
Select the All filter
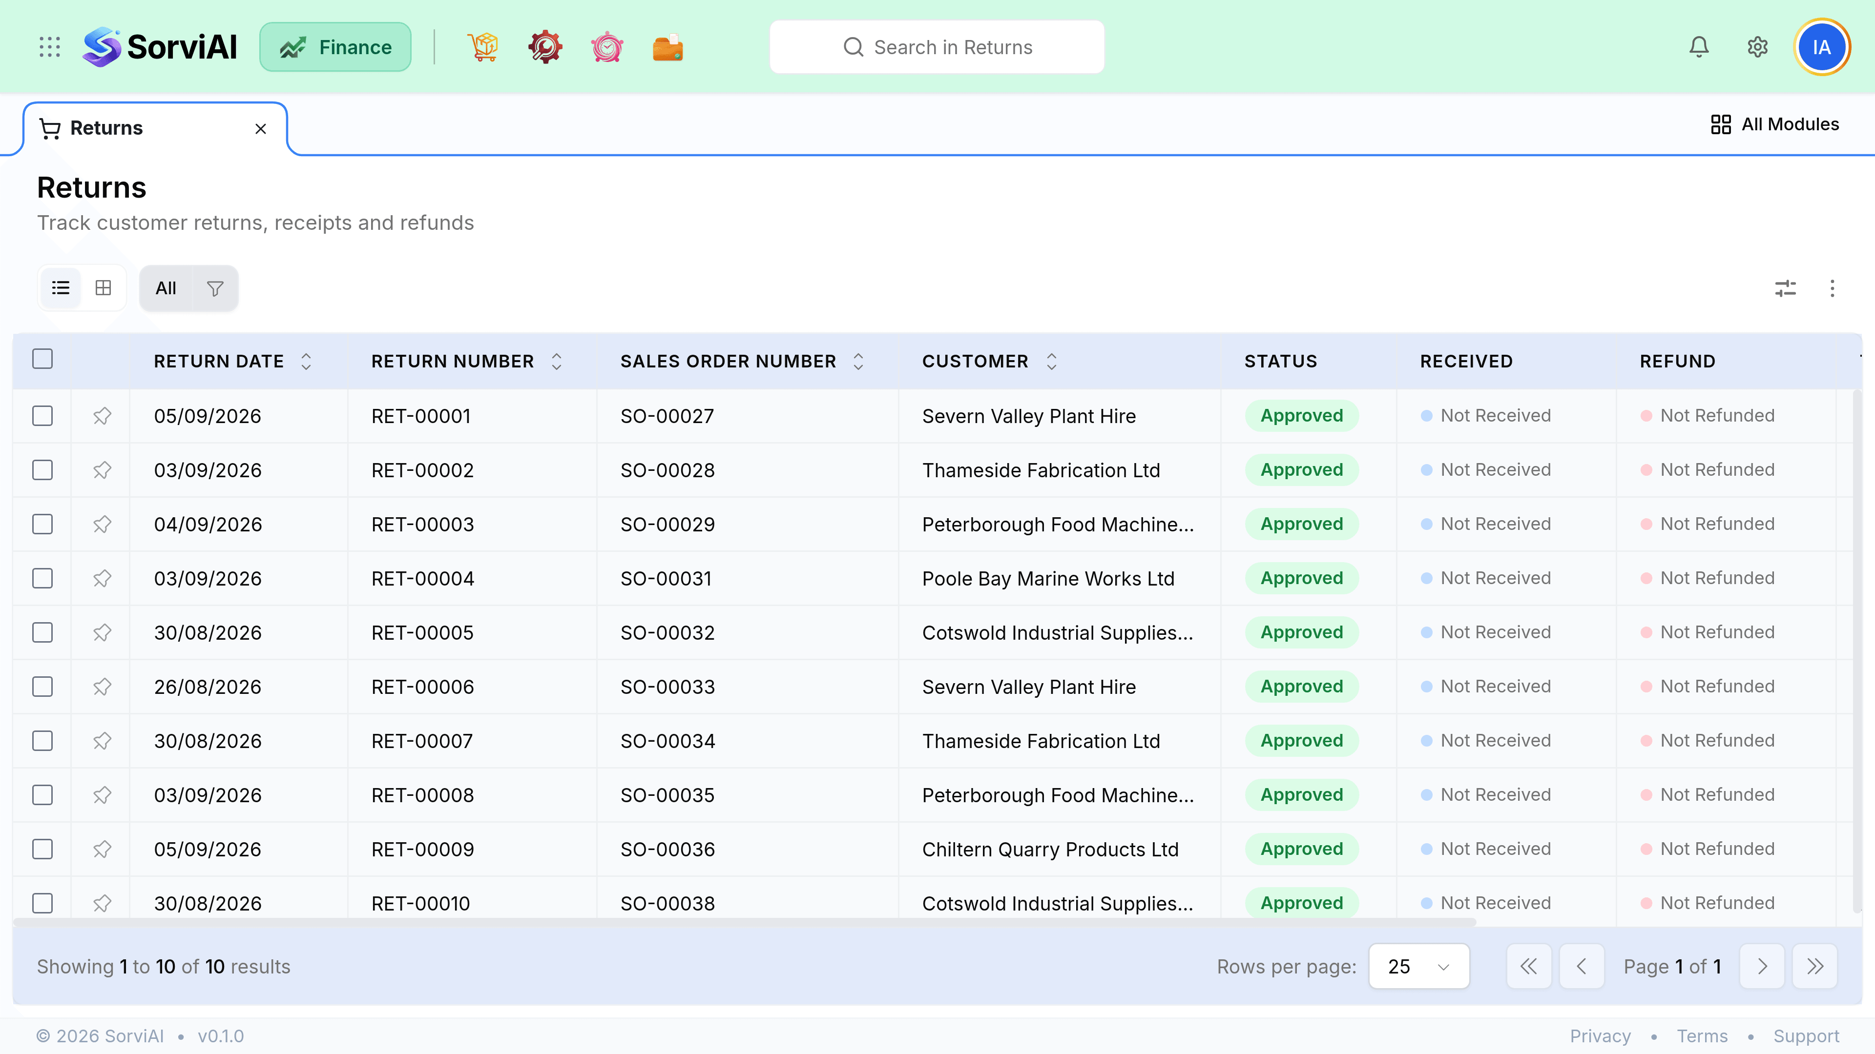[166, 289]
